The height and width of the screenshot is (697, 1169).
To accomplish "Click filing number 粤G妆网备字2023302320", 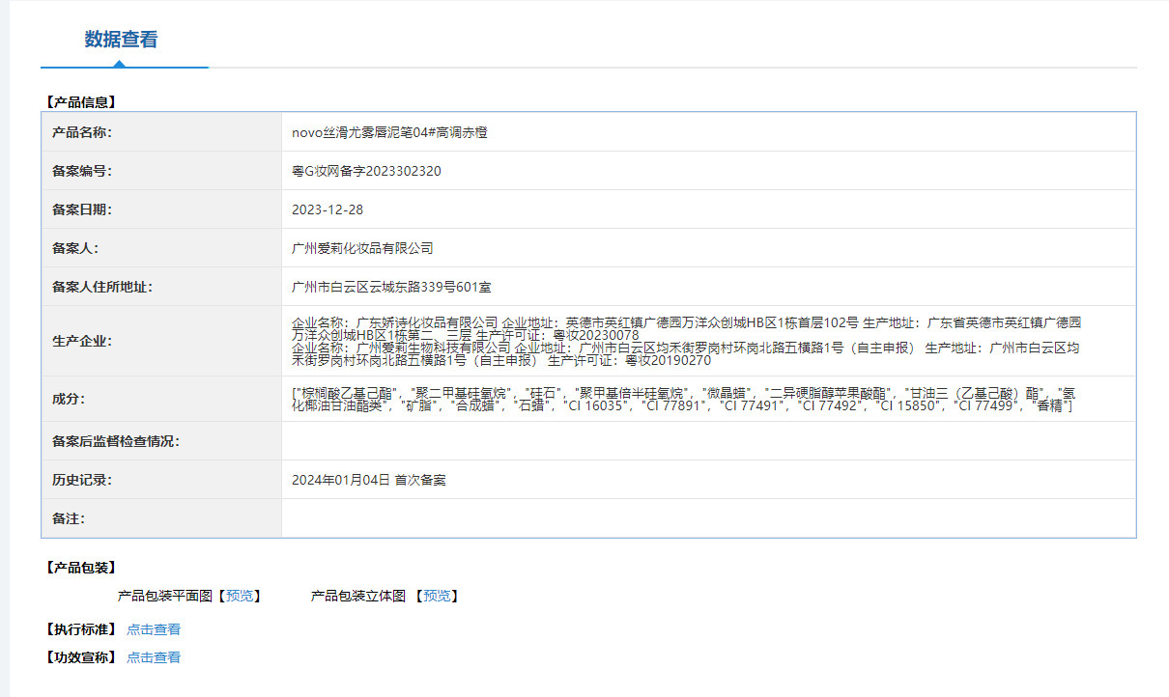I will 366,171.
